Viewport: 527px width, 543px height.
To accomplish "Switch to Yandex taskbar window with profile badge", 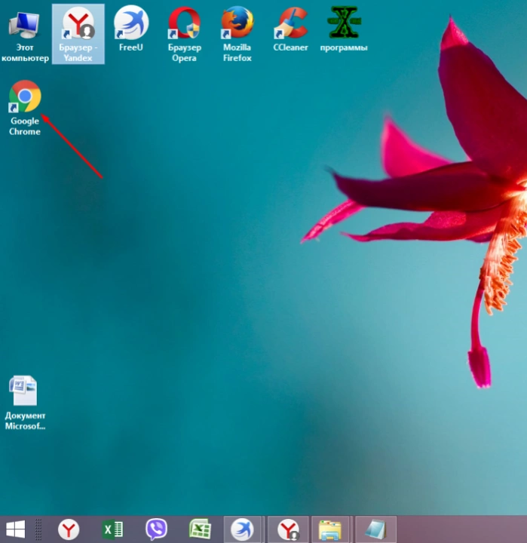I will tap(288, 529).
